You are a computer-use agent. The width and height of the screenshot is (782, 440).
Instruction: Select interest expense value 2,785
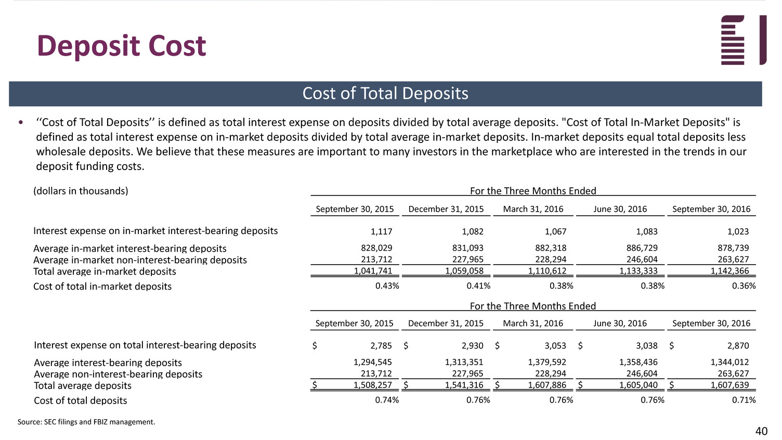pos(381,346)
